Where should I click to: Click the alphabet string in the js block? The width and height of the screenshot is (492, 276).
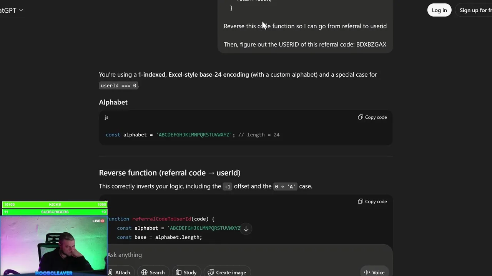coord(194,135)
